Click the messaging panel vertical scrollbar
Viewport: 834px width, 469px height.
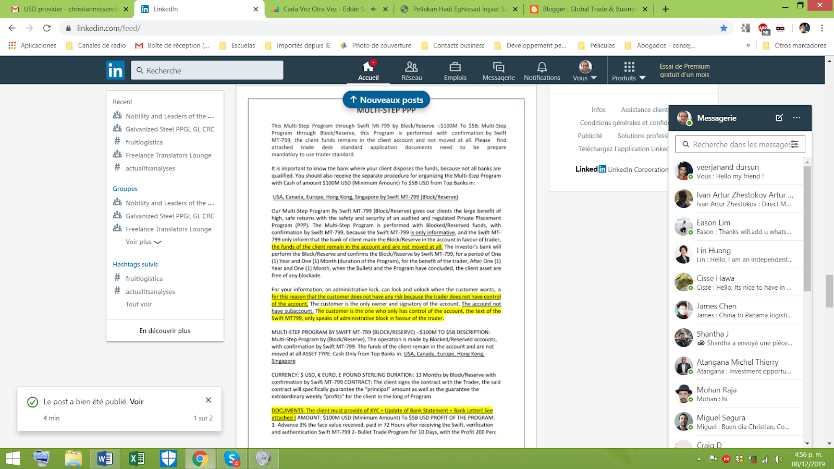click(x=807, y=229)
